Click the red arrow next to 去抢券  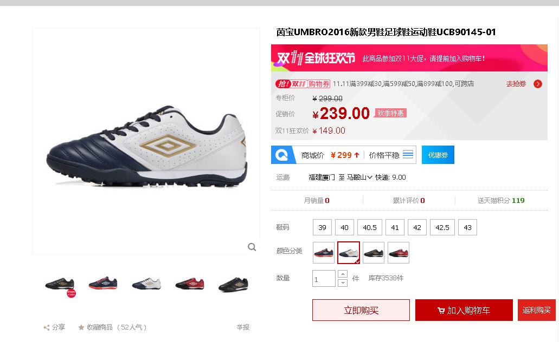(538, 84)
